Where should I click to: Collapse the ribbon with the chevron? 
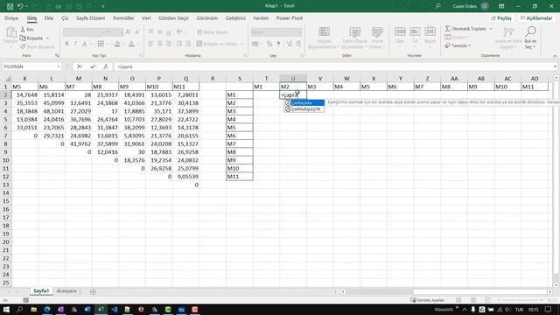[555, 56]
